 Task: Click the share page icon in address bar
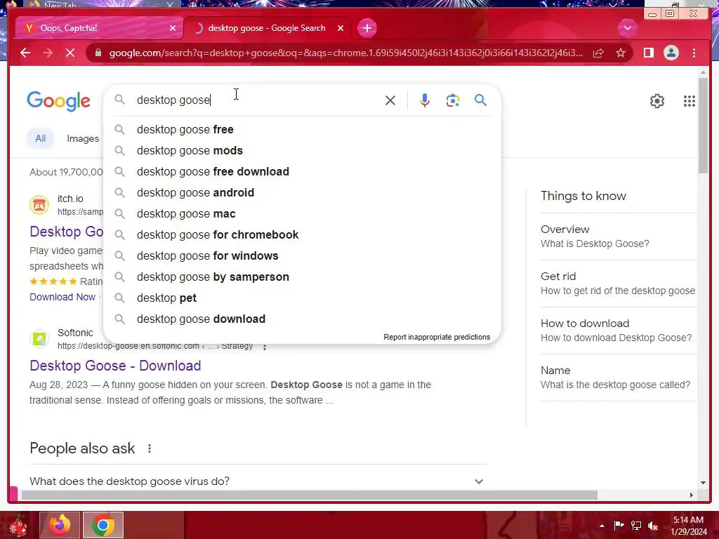point(598,53)
